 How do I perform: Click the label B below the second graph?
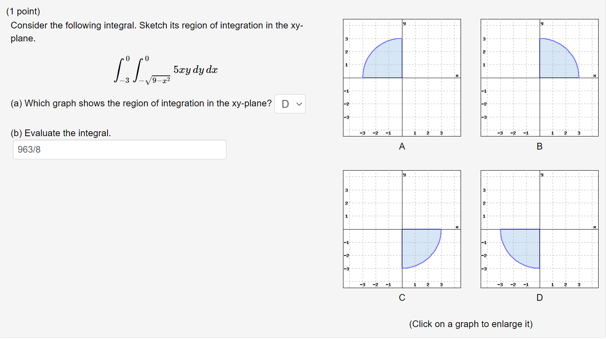[x=539, y=147]
